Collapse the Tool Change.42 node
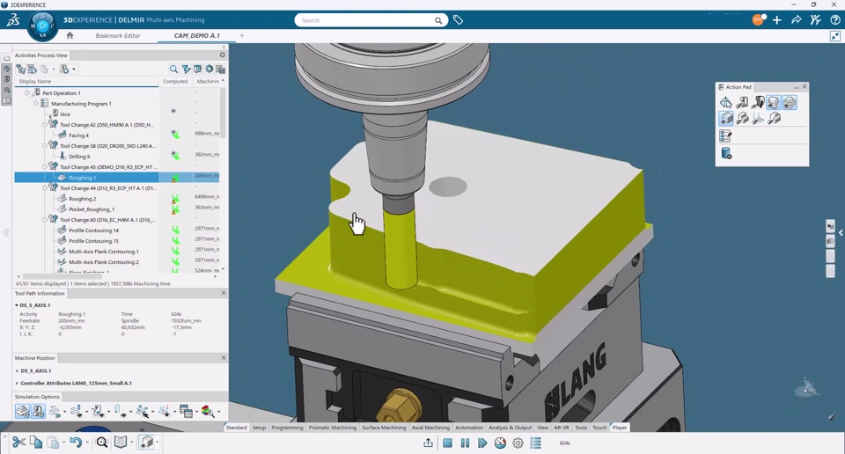845x454 pixels. 45,125
